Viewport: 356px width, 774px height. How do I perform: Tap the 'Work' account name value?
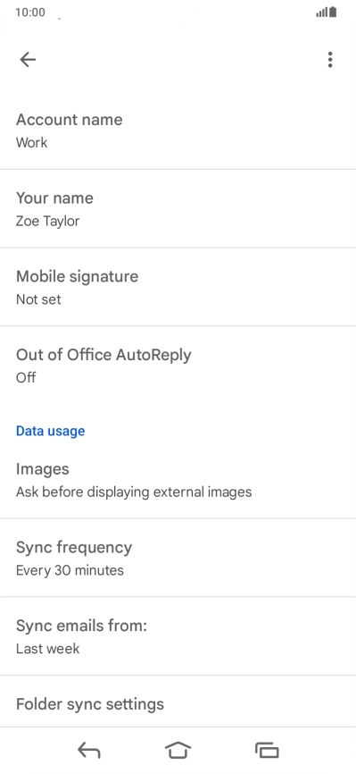click(x=31, y=143)
